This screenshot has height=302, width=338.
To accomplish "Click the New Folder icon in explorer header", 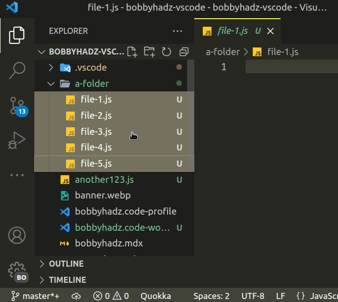I will [x=149, y=52].
